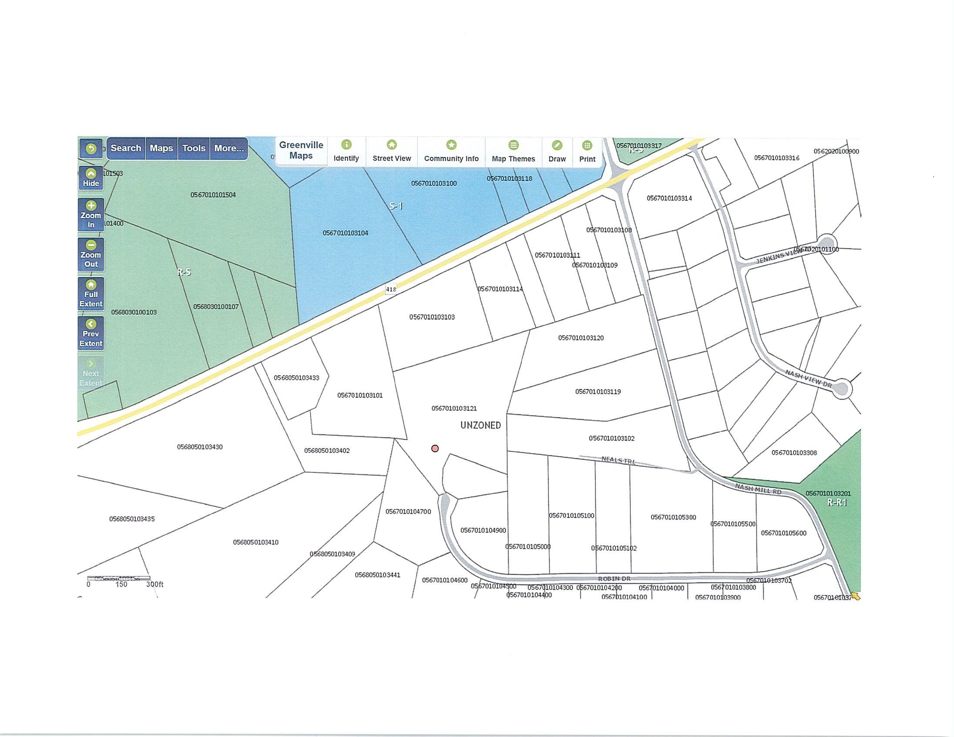Image resolution: width=954 pixels, height=737 pixels.
Task: Select parcel 0567010104700
Action: 408,512
